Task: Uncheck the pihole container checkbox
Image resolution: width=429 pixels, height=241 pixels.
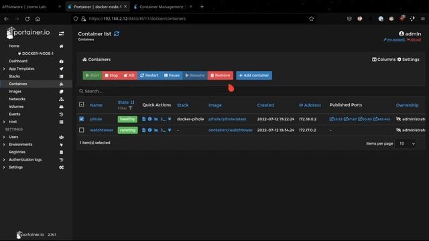Action: click(x=82, y=119)
